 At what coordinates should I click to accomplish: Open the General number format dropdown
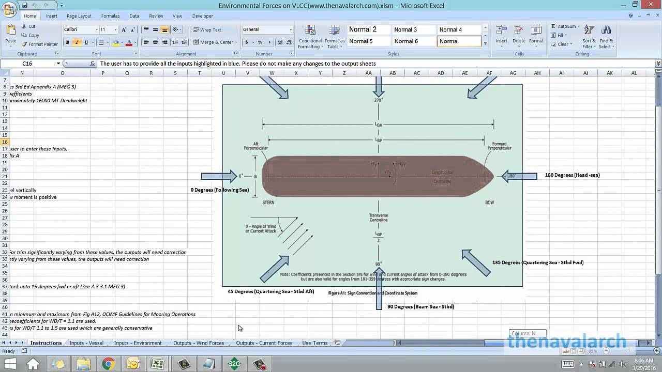(291, 29)
